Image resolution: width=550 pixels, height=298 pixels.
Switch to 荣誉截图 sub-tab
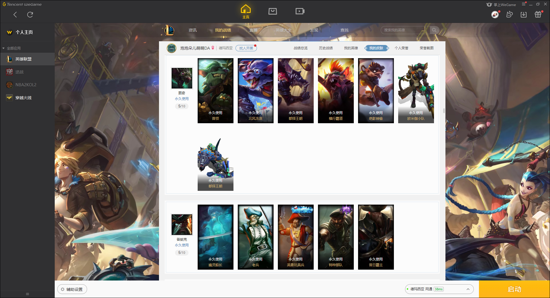(427, 48)
